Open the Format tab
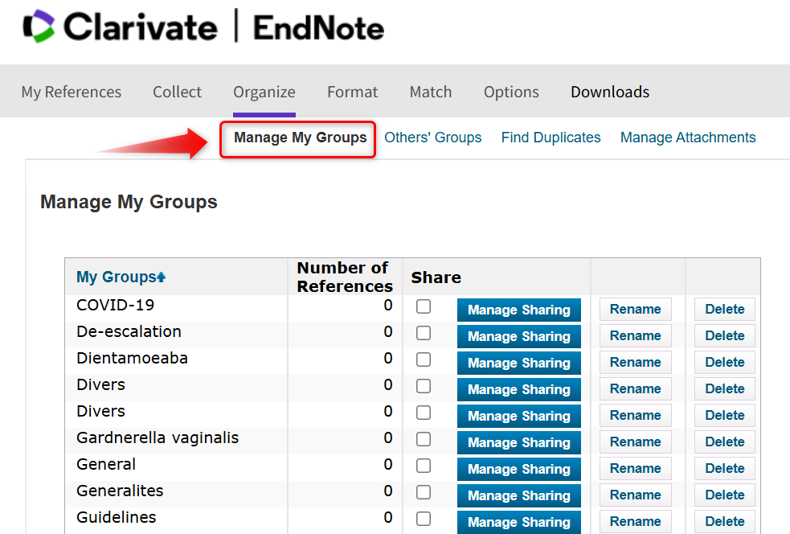 click(352, 92)
